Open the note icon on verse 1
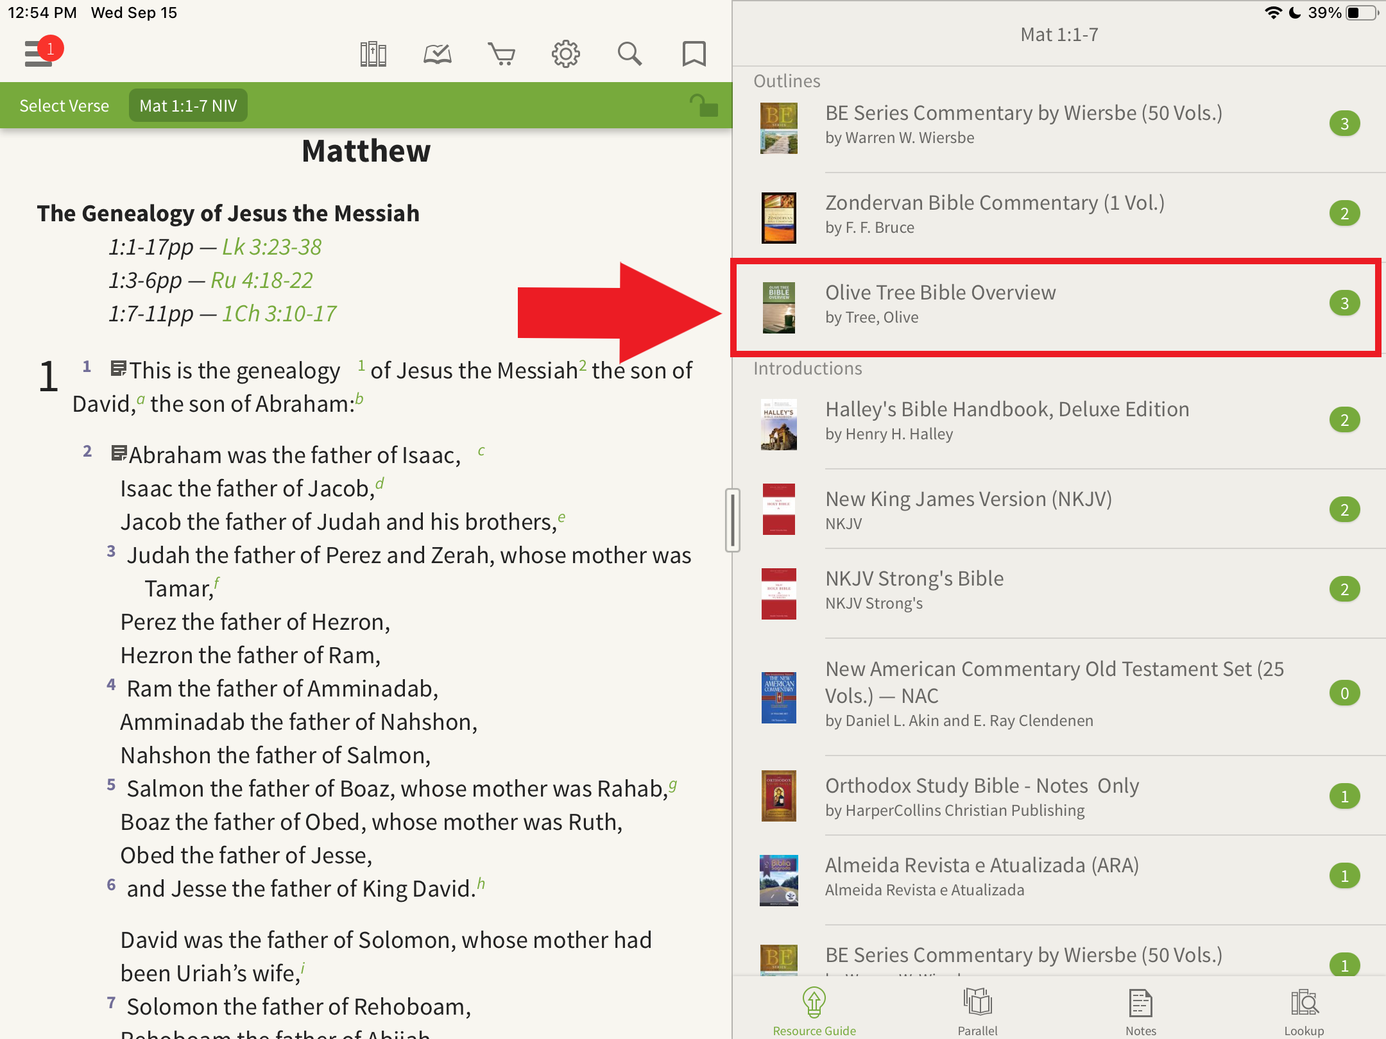The width and height of the screenshot is (1386, 1039). click(118, 368)
